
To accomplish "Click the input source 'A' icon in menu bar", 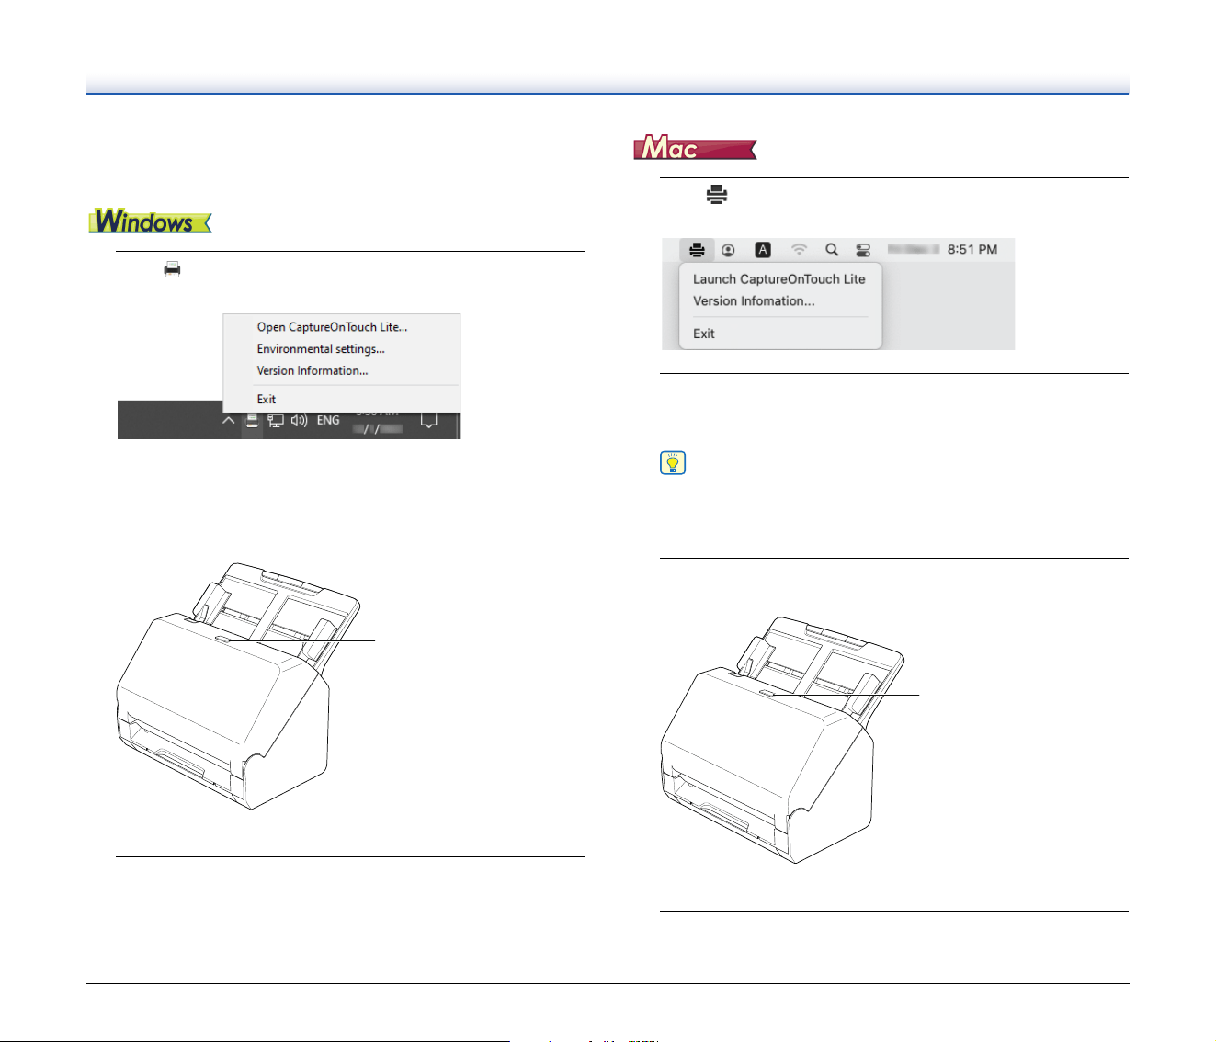I will coord(763,249).
